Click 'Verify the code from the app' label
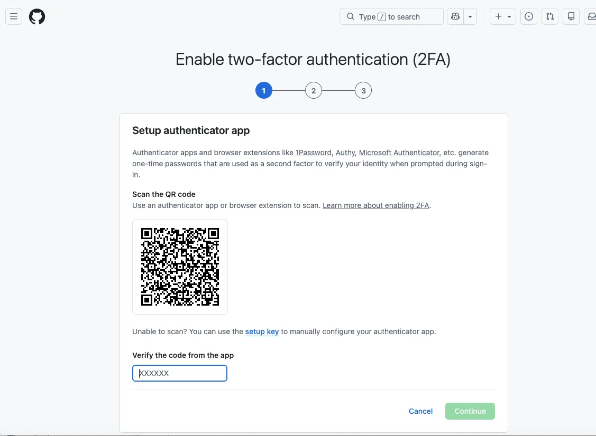This screenshot has height=436, width=596. click(x=183, y=356)
